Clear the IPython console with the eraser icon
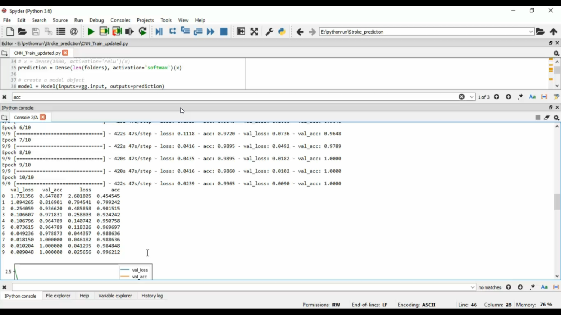The width and height of the screenshot is (561, 315). point(547,117)
